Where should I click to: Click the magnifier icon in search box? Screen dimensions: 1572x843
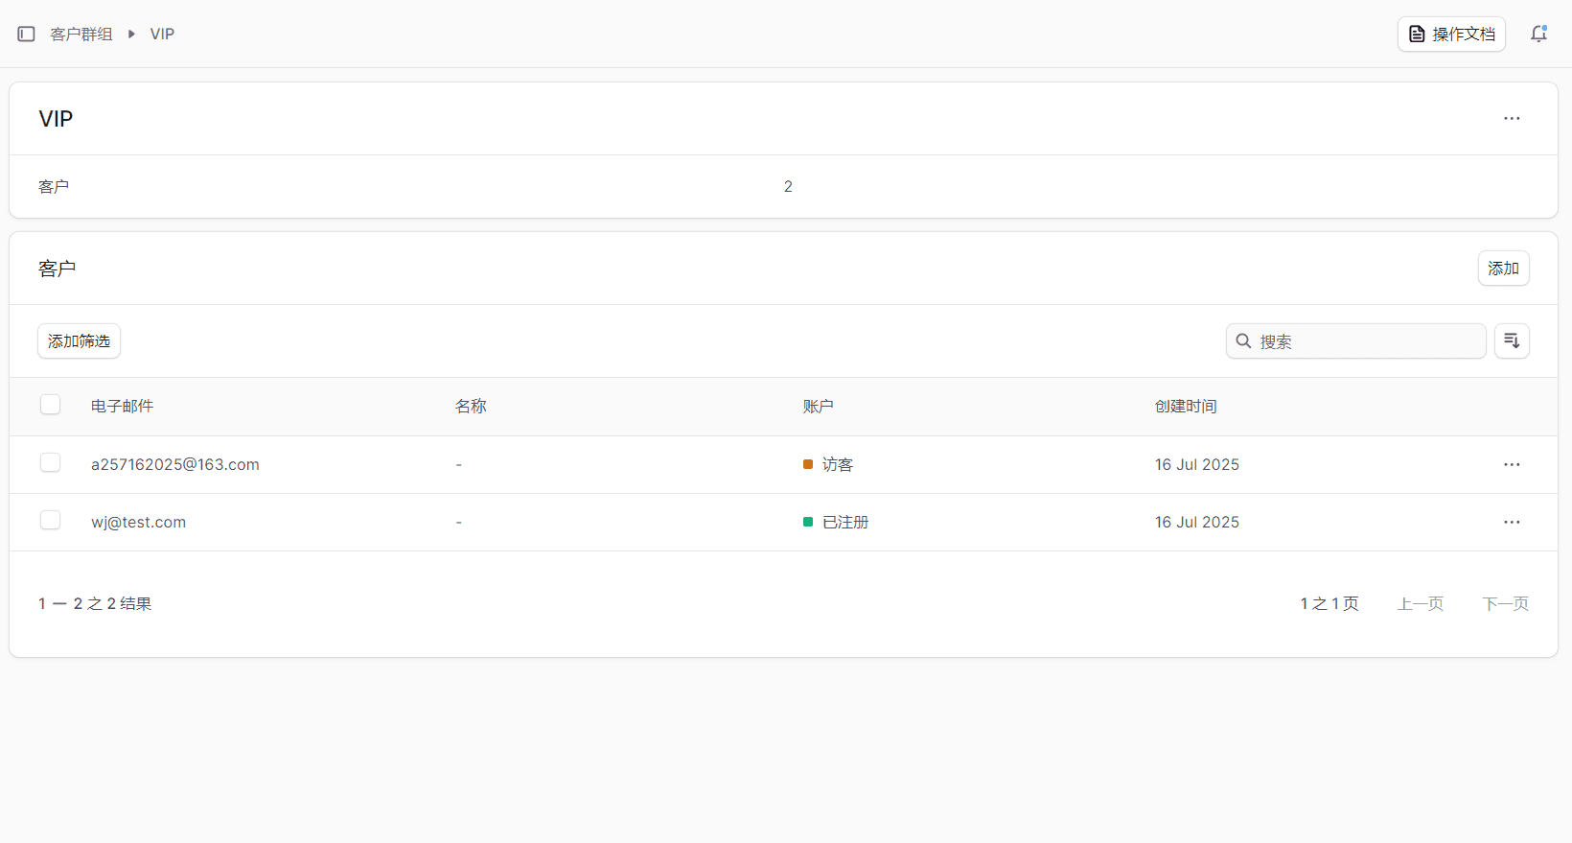click(1243, 341)
